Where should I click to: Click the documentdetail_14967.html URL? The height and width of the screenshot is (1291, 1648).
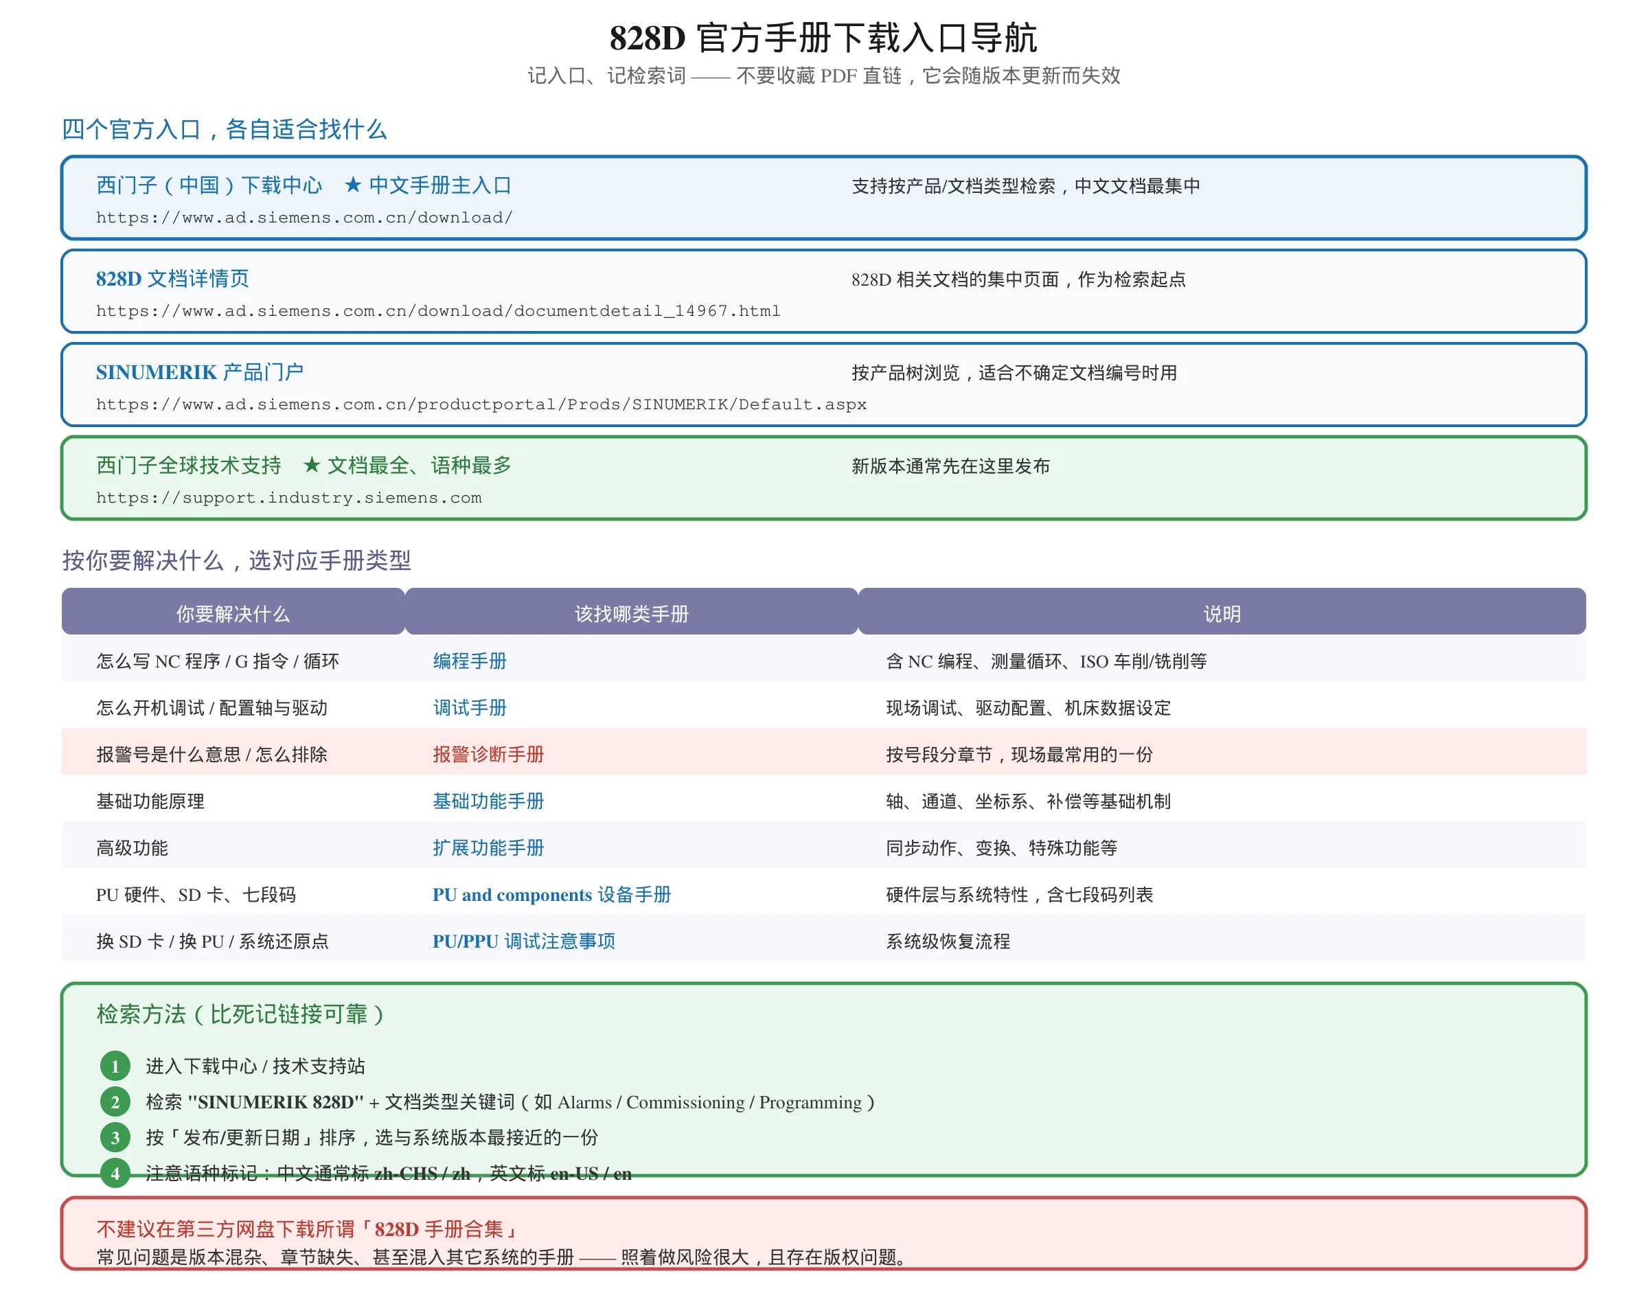tap(438, 310)
